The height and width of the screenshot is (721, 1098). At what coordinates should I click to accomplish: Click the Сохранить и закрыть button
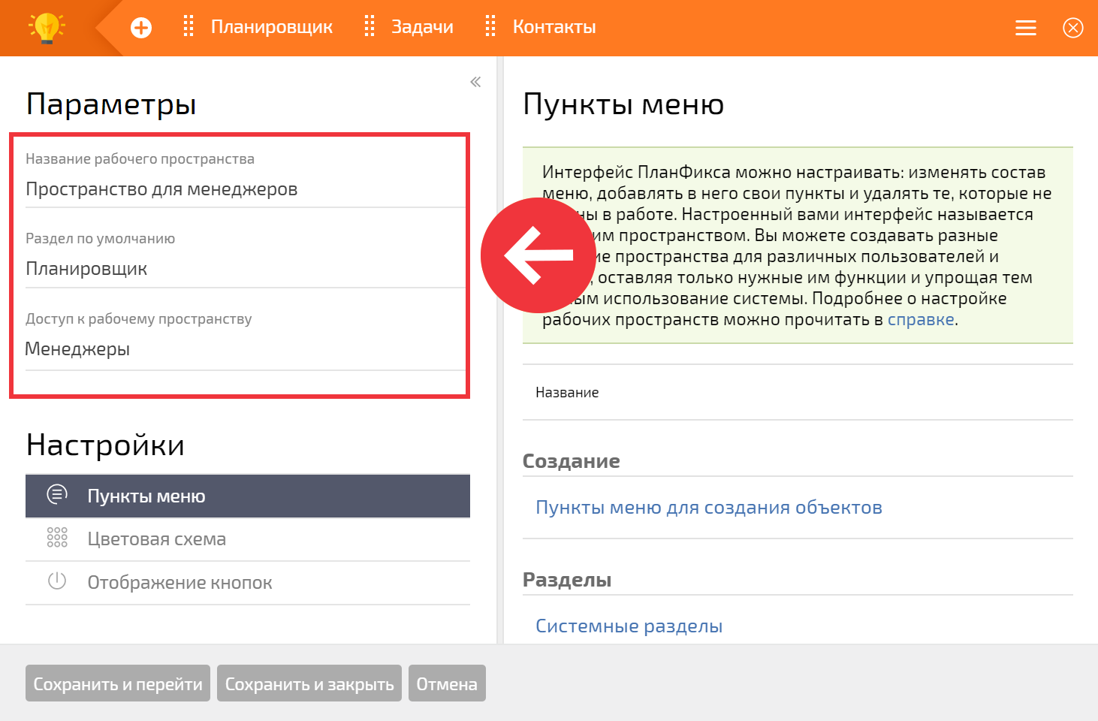(x=309, y=683)
